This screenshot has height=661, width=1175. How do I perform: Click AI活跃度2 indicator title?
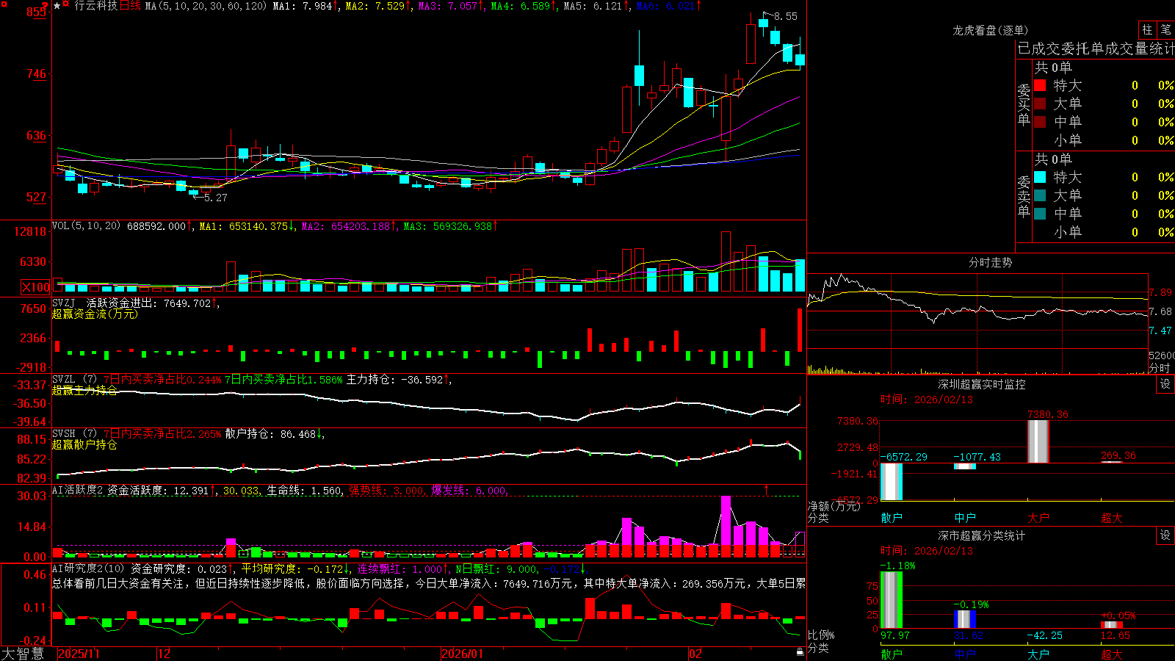pos(78,490)
